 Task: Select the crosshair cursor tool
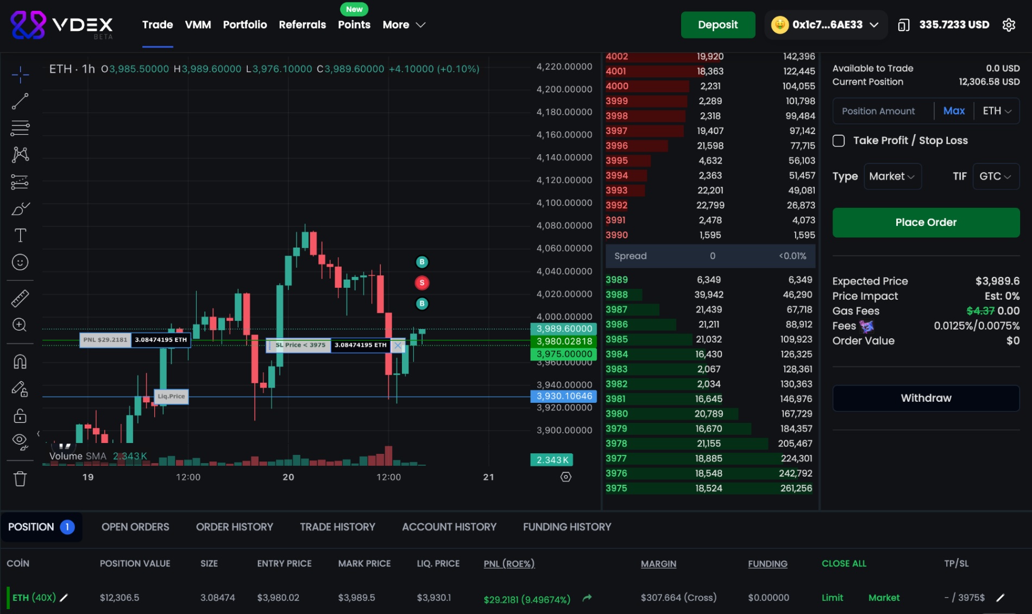[x=20, y=74]
